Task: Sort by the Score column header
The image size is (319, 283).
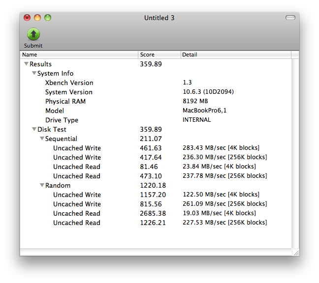Action: click(x=159, y=55)
